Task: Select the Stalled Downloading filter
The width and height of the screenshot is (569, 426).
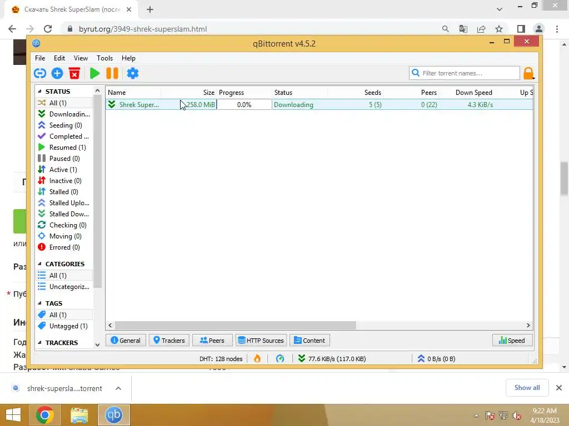Action: pyautogui.click(x=64, y=214)
